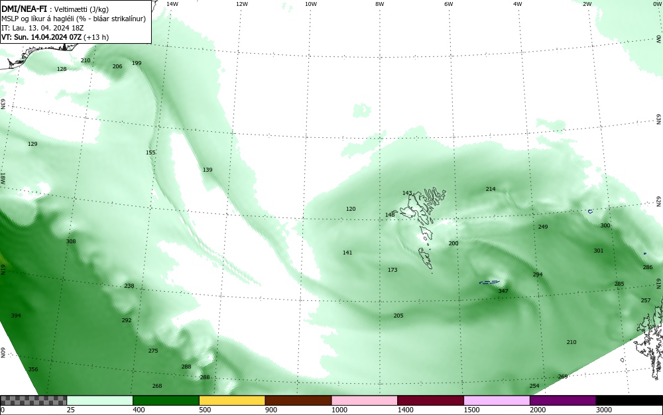Click the "Veltimætti (J/kg)" label
This screenshot has width=663, height=415.
click(82, 9)
